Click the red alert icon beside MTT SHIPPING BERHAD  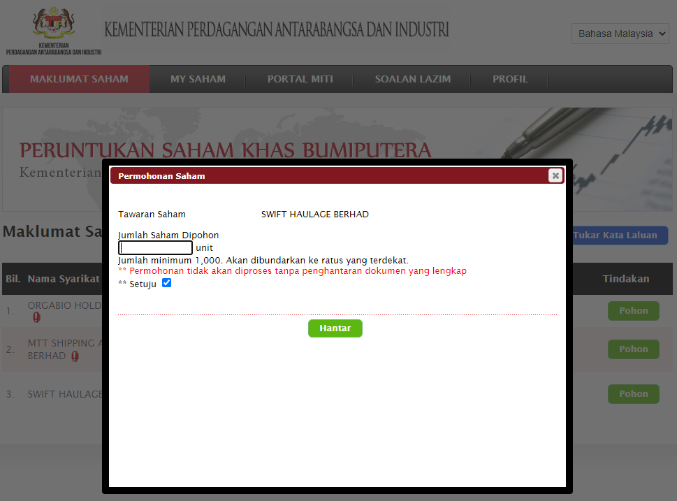point(74,356)
